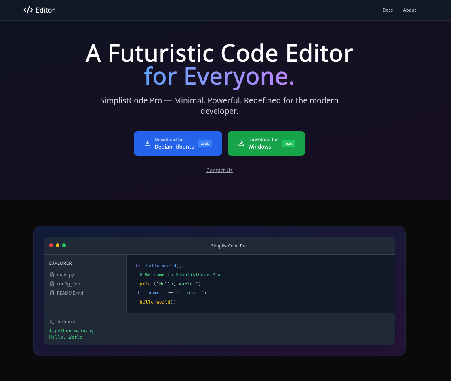The height and width of the screenshot is (381, 451).
Task: Click the .exe badge label
Action: (x=288, y=143)
